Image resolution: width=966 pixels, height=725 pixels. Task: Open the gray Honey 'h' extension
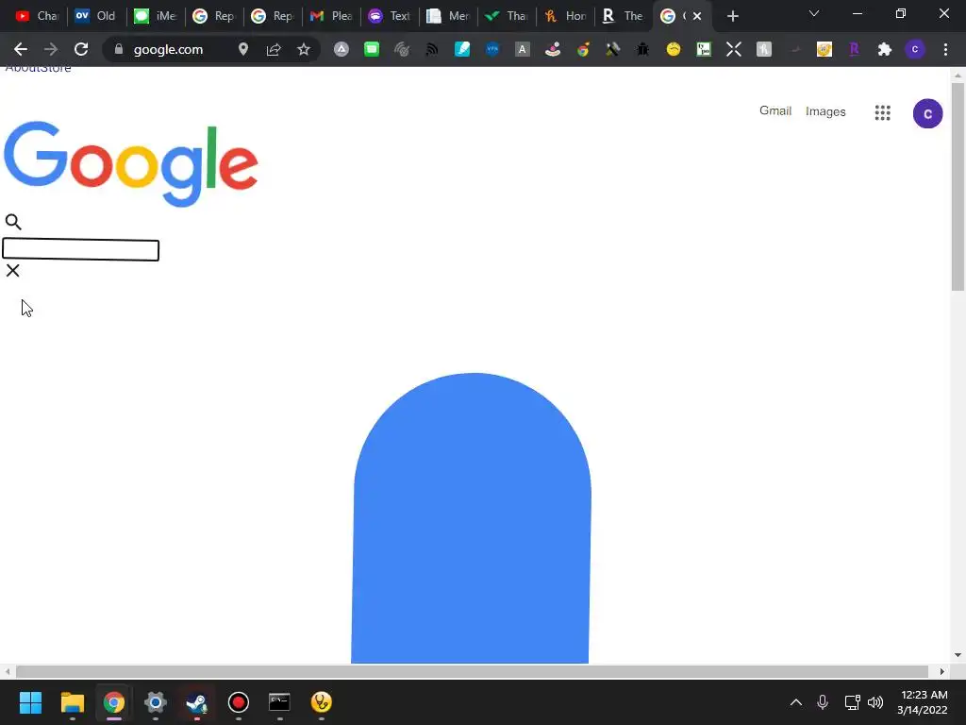coord(764,49)
